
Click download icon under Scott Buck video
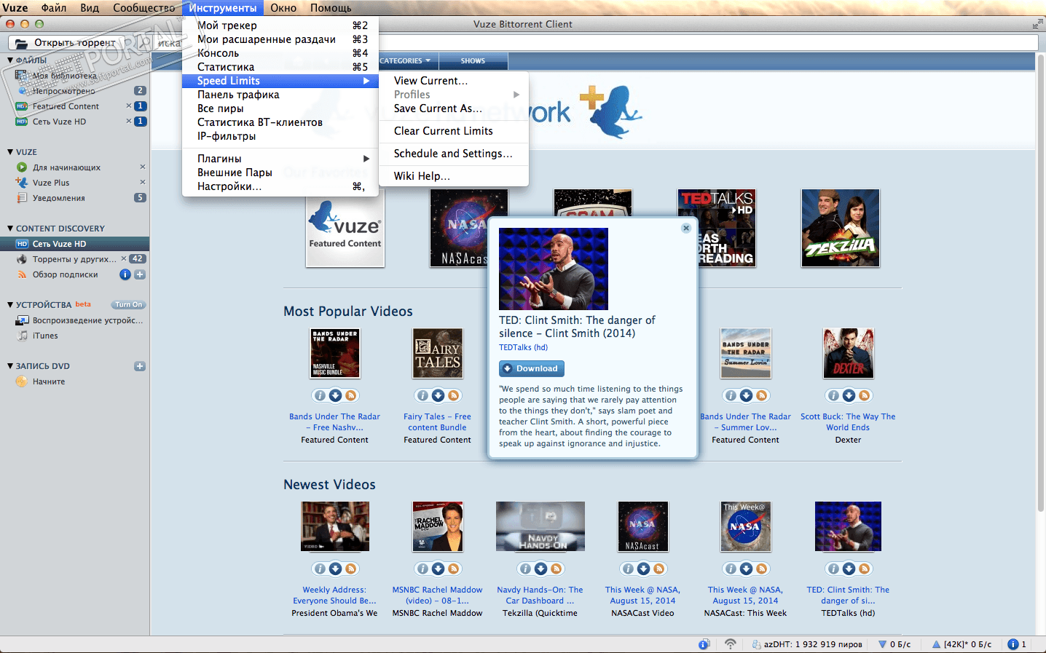[849, 395]
